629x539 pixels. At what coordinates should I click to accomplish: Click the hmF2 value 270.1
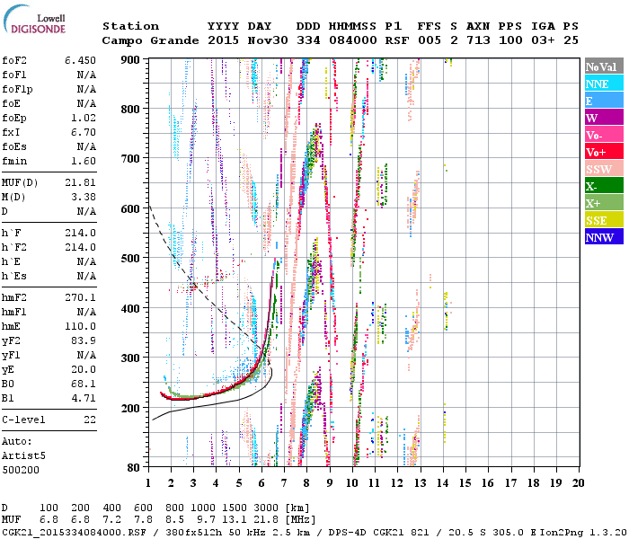[80, 297]
